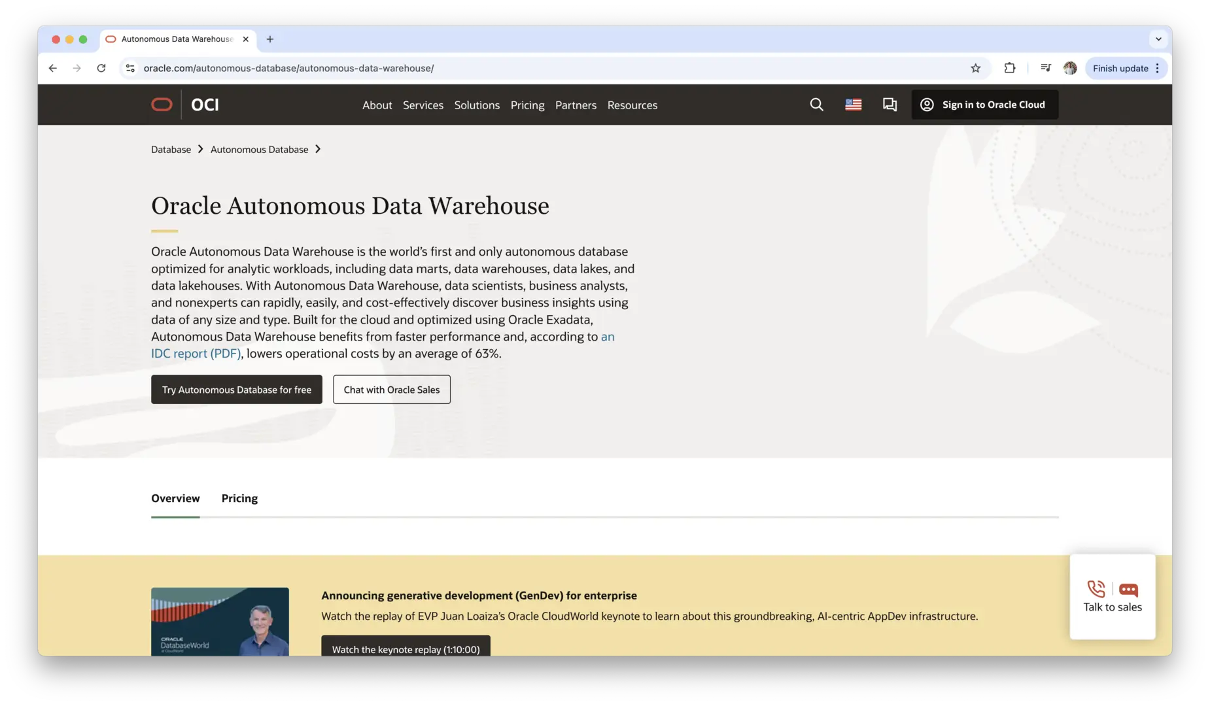Bookmark page with the star icon
This screenshot has height=706, width=1210.
pyautogui.click(x=975, y=68)
